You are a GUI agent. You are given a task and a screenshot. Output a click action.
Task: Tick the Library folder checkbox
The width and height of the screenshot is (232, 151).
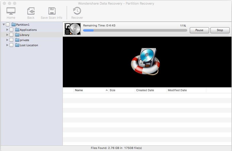(11, 35)
